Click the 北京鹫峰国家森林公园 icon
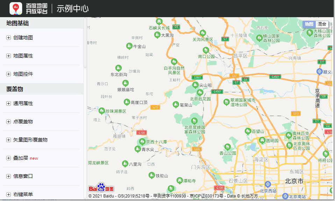The image size is (335, 201). click(194, 121)
